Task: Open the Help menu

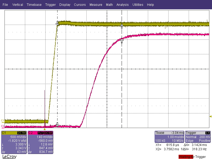Action: 150,5
